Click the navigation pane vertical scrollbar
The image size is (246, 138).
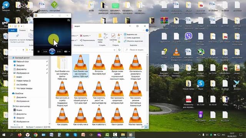click(50, 82)
